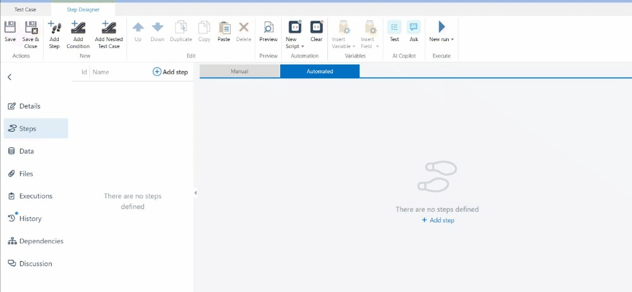This screenshot has height=292, width=632.
Task: Click the Add Step footprints icon
Action: click(x=54, y=28)
